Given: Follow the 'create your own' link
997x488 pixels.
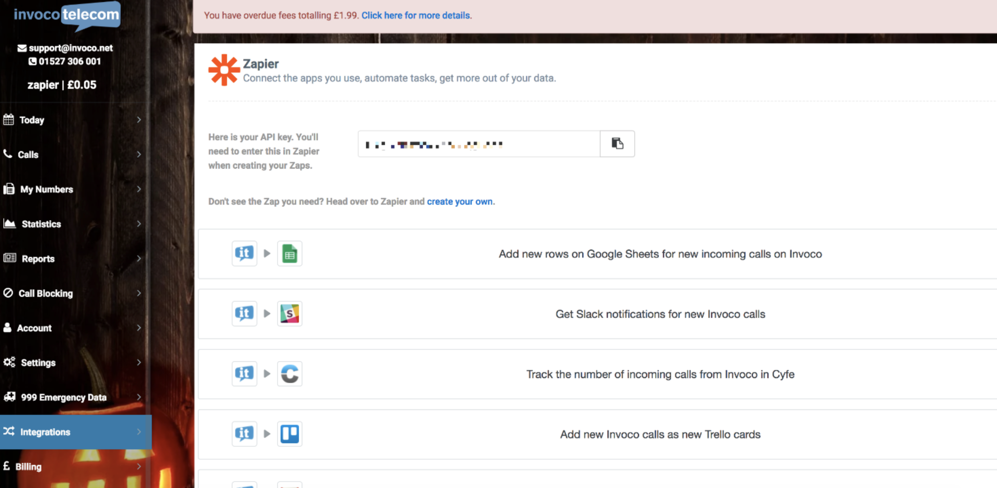Looking at the screenshot, I should (x=460, y=202).
